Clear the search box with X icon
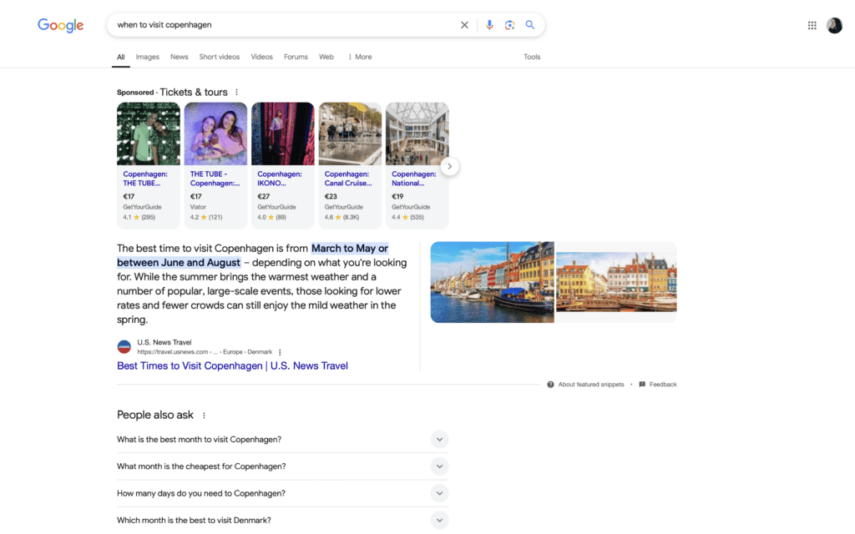855x534 pixels. (464, 25)
